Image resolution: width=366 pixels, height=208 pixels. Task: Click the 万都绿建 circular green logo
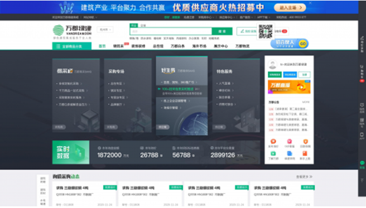coord(58,30)
